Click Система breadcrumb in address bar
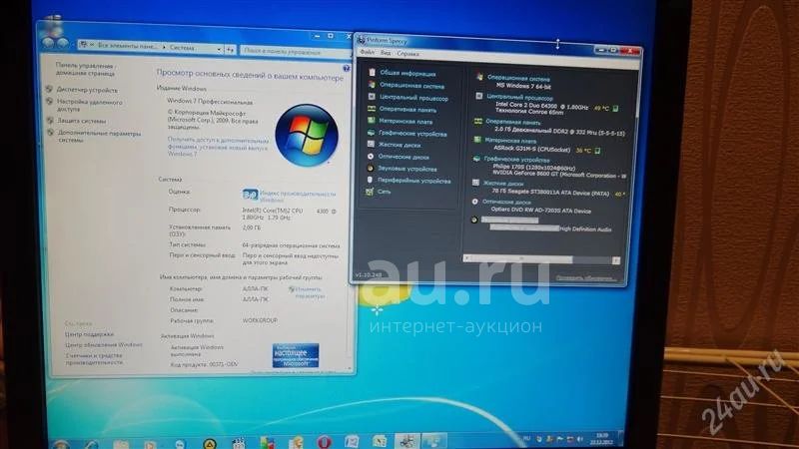 click(182, 48)
